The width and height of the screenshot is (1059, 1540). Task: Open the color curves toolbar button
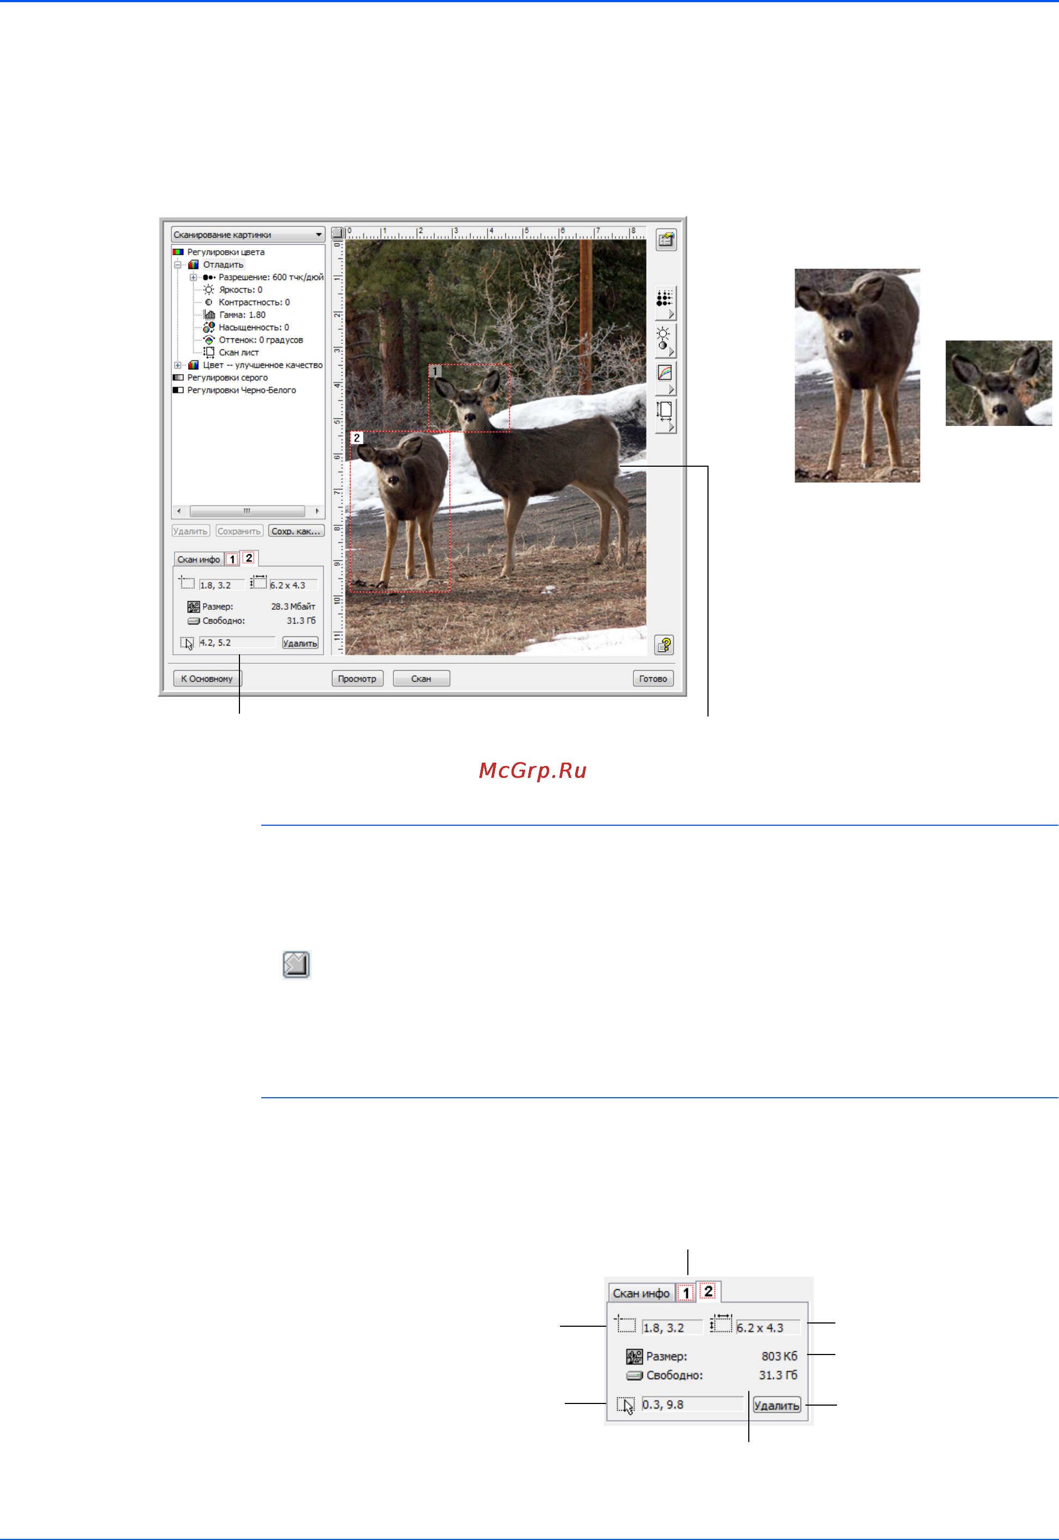coord(665,379)
